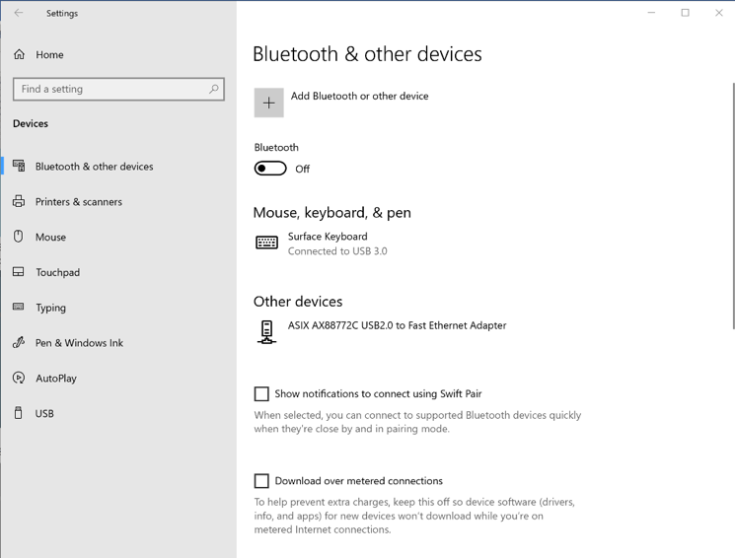
Task: Check Show notifications to connect using Swift Pair
Action: (261, 393)
